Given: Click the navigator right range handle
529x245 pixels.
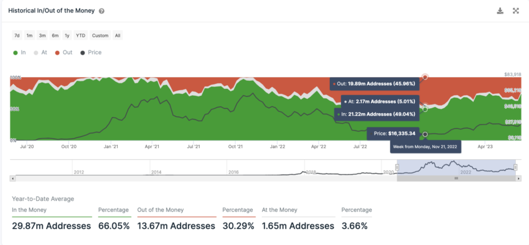Looking at the screenshot, I should [515, 167].
